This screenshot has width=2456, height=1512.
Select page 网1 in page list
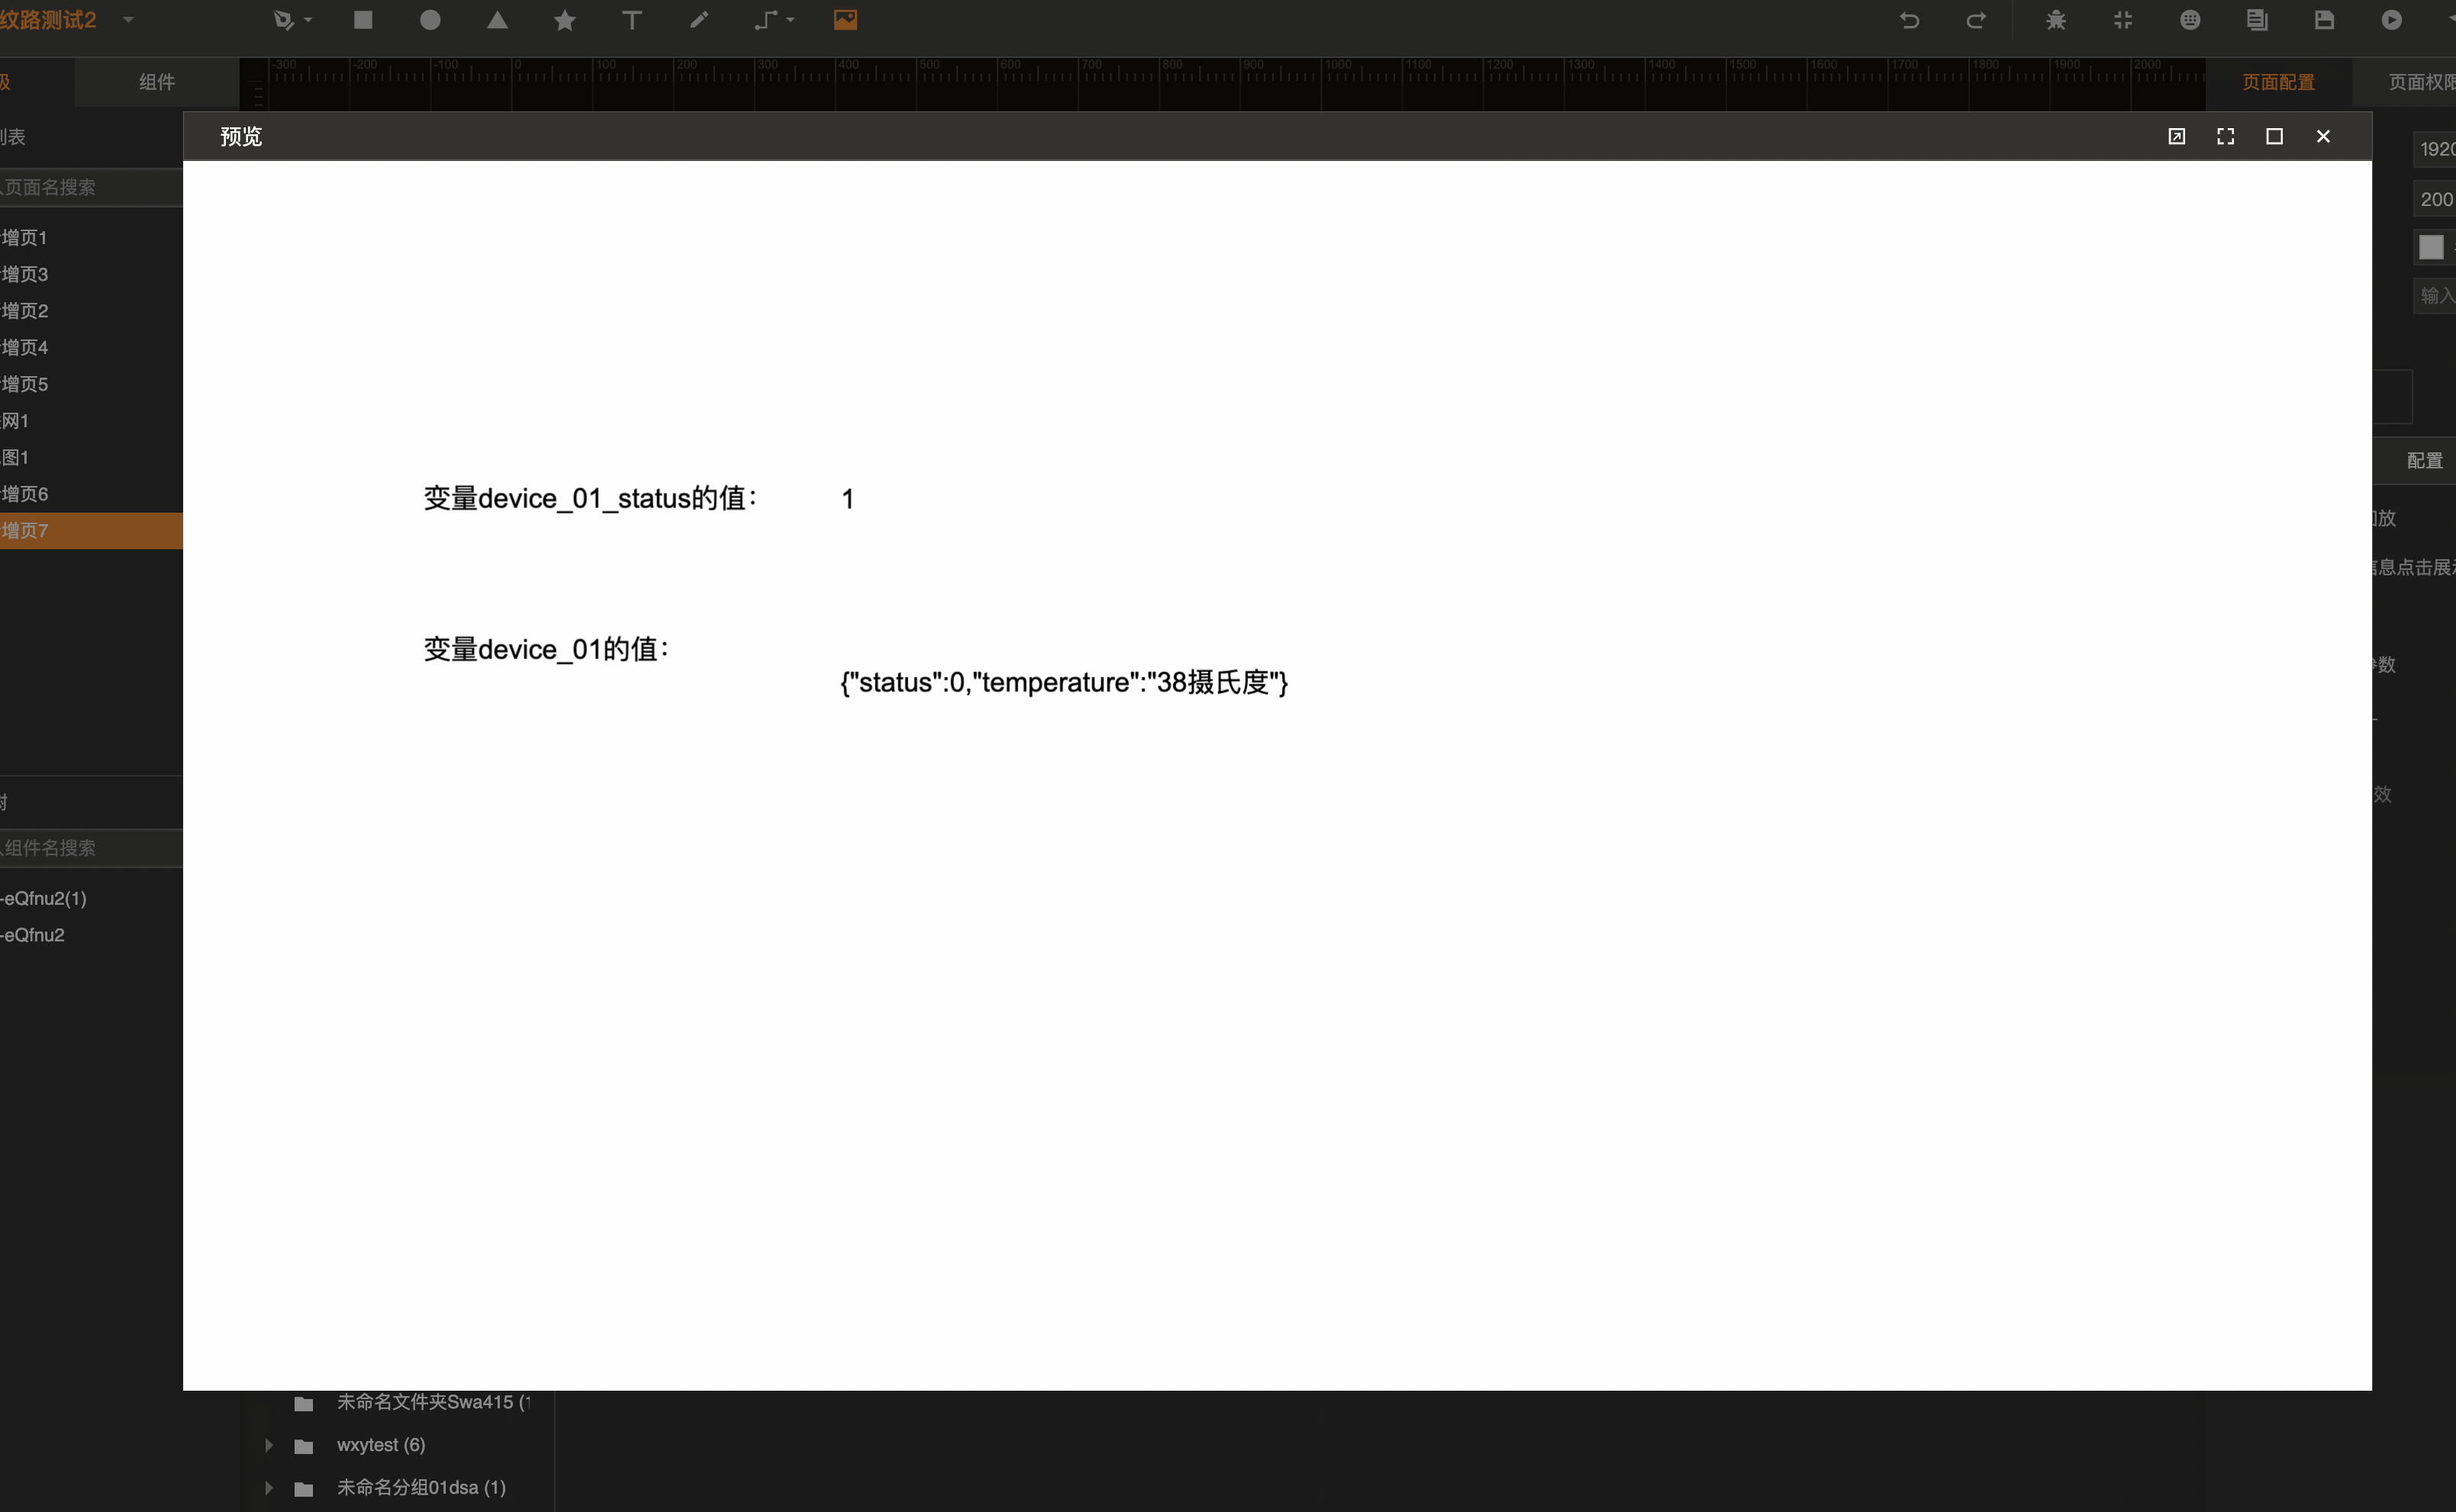(91, 420)
